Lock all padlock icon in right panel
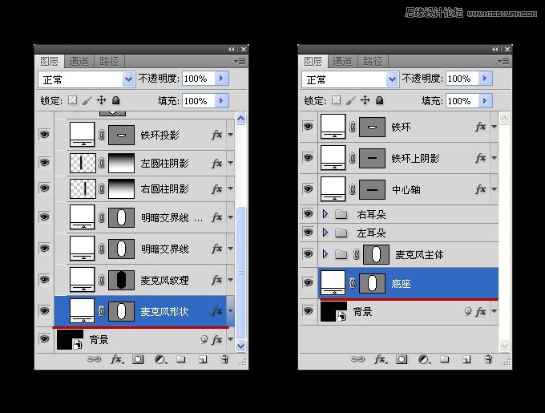Screen dimensions: 545x413 380,100
